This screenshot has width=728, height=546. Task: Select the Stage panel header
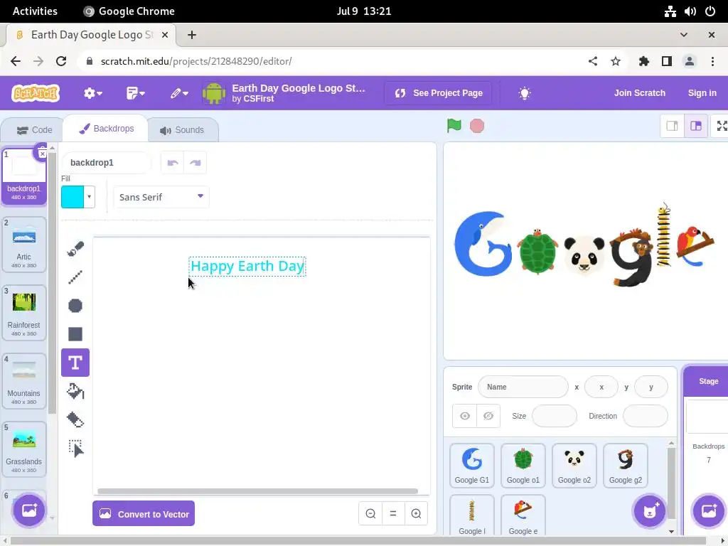[708, 381]
